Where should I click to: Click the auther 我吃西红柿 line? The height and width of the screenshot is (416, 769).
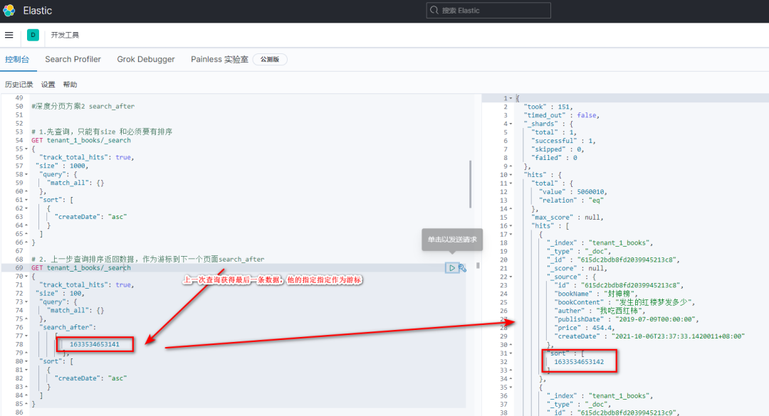point(600,311)
